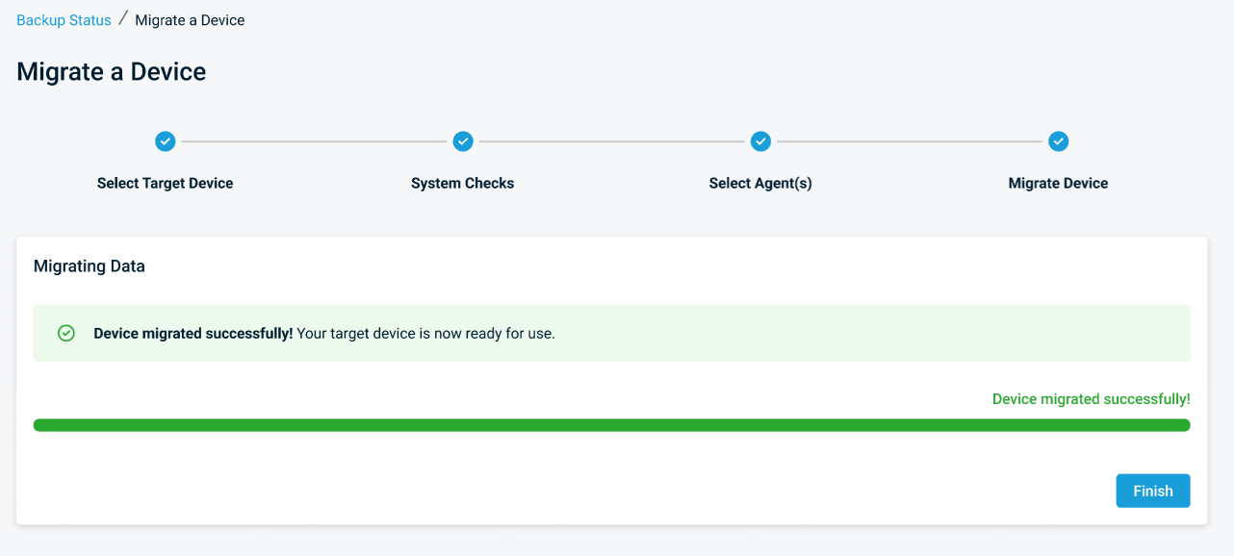Click the green completed progress bar

612,423
